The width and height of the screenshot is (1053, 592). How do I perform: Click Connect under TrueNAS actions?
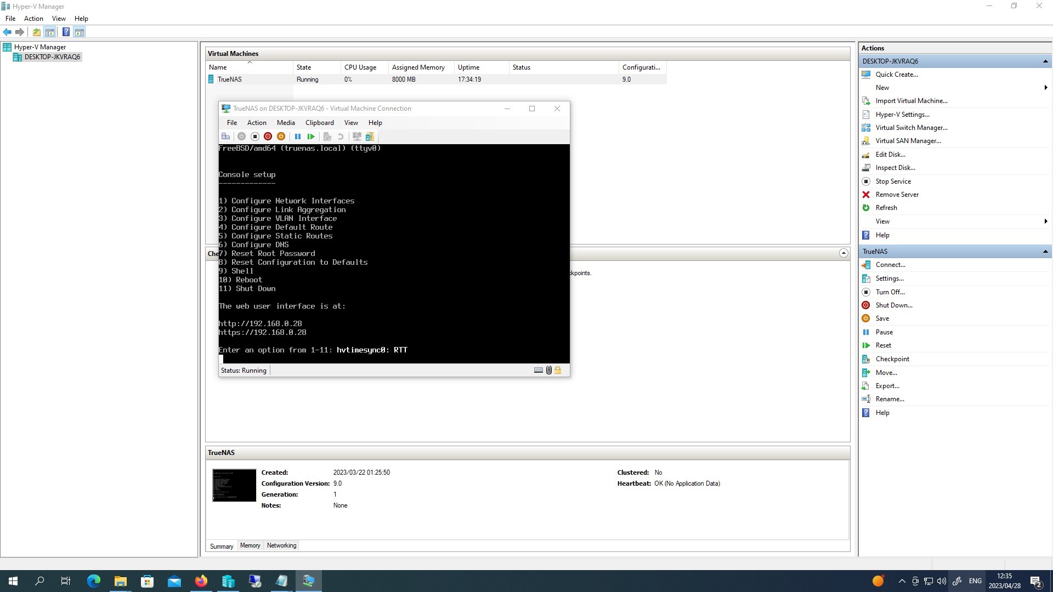pos(890,265)
